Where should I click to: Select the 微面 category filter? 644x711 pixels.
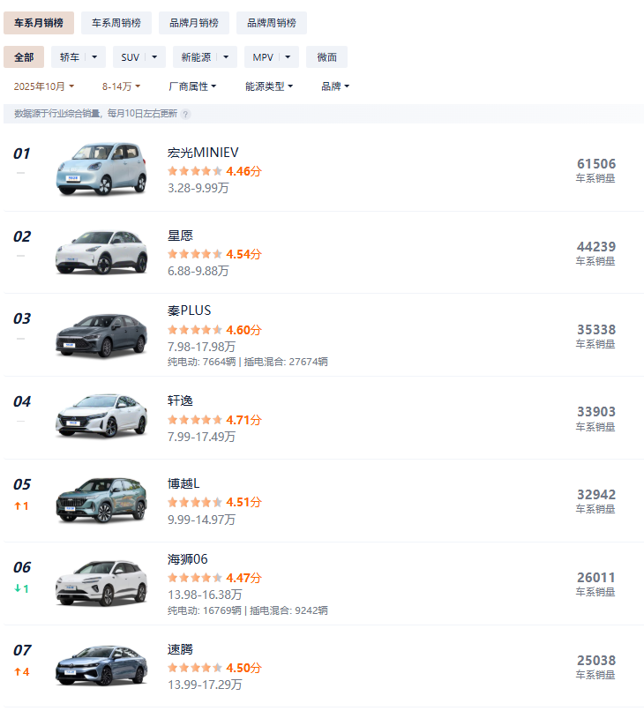[x=326, y=57]
